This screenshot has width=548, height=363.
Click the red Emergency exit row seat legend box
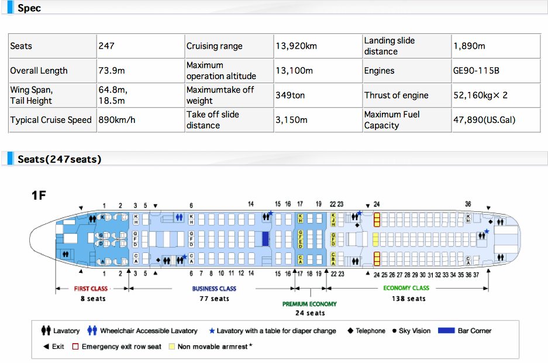click(75, 347)
